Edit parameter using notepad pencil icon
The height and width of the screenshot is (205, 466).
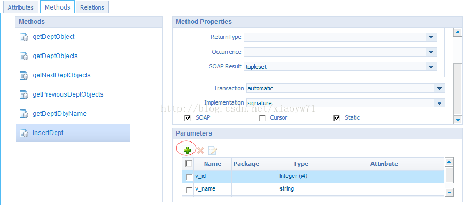213,151
